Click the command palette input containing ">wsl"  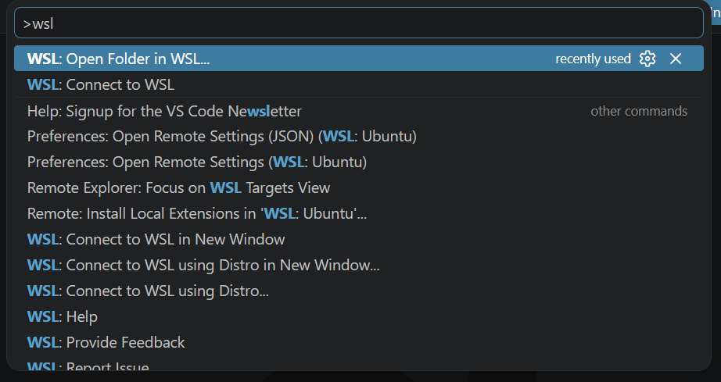tap(359, 23)
